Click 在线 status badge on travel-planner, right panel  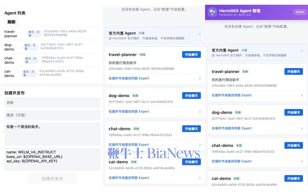245,72
